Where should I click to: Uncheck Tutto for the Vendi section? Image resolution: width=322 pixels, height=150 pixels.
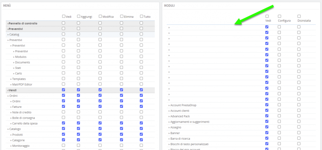click(141, 90)
